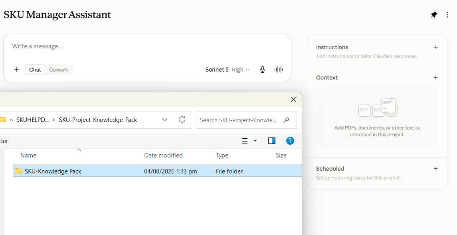
Task: Click the Write a message input field
Action: click(147, 46)
